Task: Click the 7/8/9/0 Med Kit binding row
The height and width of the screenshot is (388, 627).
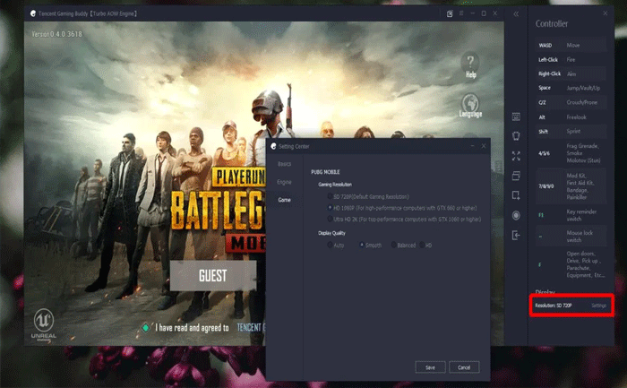Action: (x=571, y=186)
